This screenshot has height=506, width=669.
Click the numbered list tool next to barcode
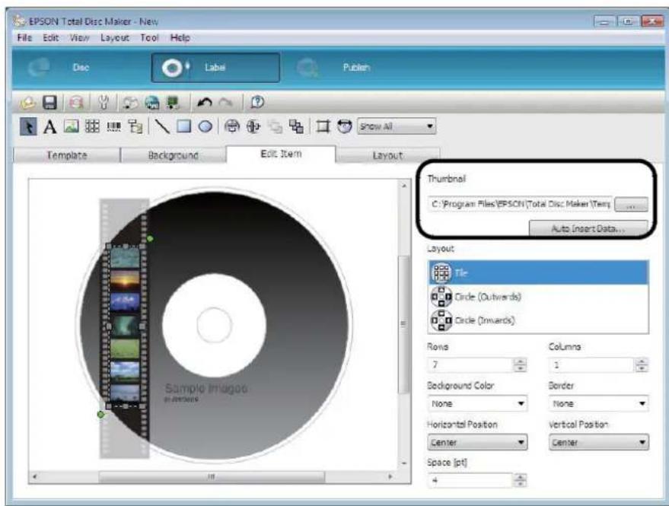135,126
